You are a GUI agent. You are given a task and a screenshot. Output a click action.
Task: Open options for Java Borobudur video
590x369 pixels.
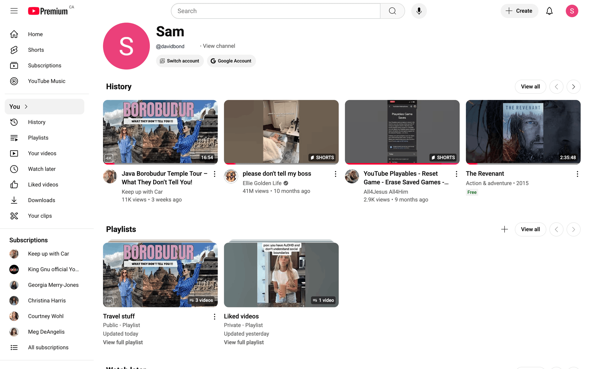[214, 174]
